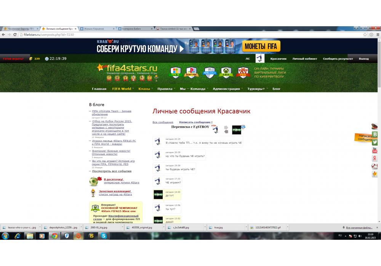
Task: Click the volume icon in the system tray
Action: click(x=360, y=236)
